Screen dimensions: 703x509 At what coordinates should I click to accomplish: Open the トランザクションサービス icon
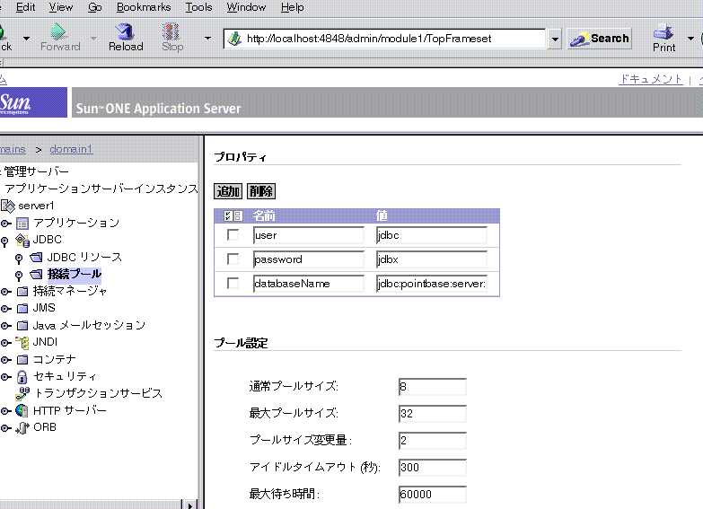[22, 393]
